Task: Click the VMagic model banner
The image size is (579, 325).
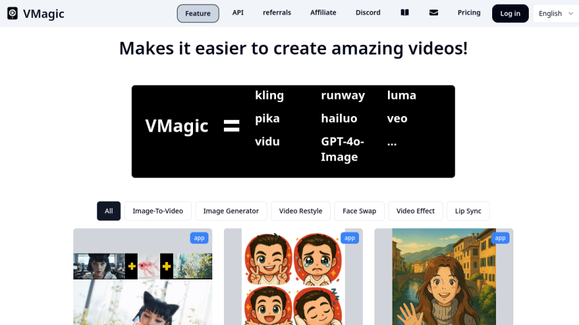Action: click(293, 132)
